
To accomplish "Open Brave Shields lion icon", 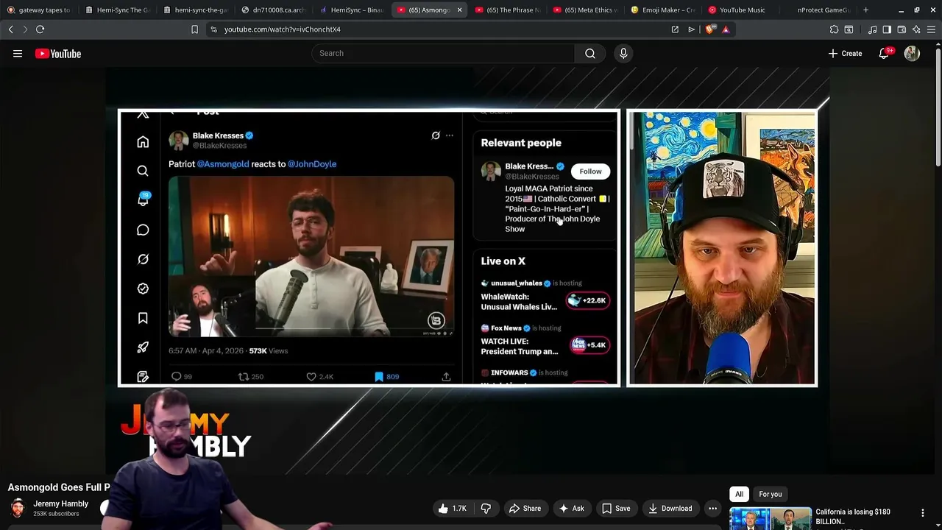I will 709,29.
